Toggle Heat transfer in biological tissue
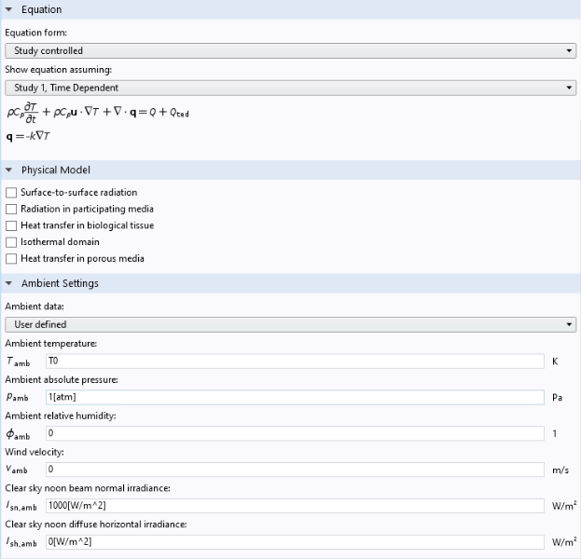This screenshot has width=581, height=559. (x=11, y=225)
